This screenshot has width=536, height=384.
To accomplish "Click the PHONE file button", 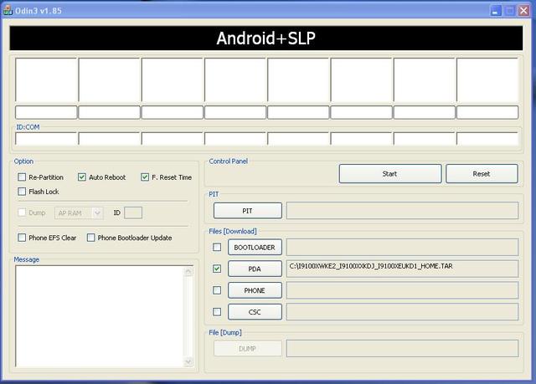I will pos(255,290).
